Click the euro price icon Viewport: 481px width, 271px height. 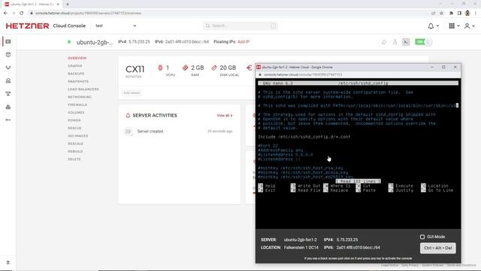pyautogui.click(x=249, y=68)
